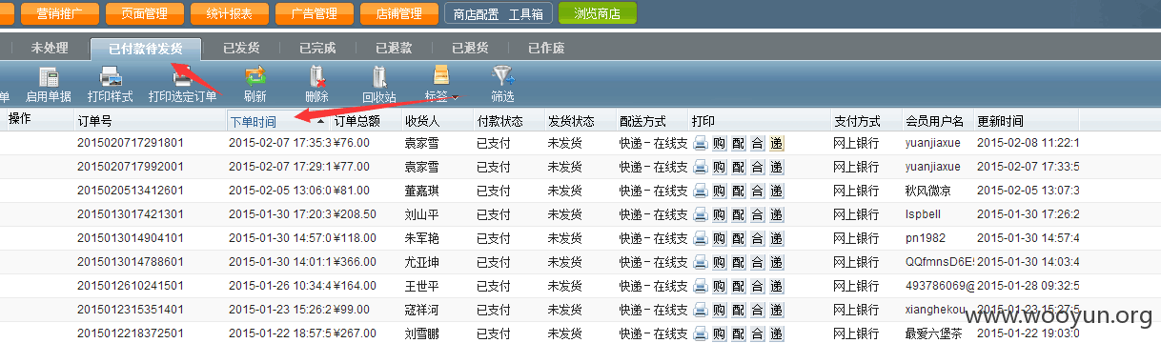Click the 付款状态 column header
The height and width of the screenshot is (343, 1161).
point(499,121)
